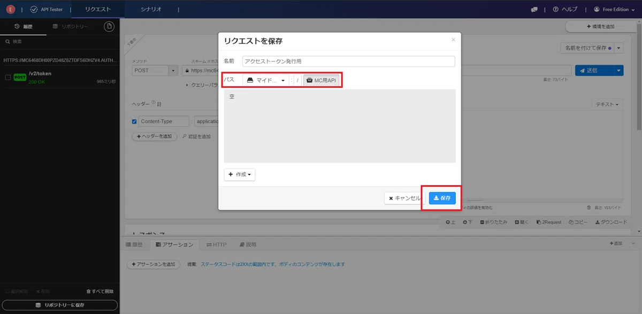Click the 環境を追加 button
Viewport: 642px width, 314px height.
(601, 26)
